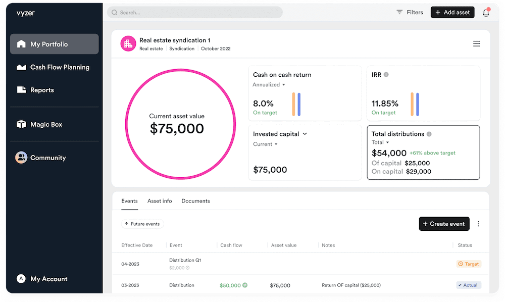Switch to the Asset info tab
The image size is (505, 302).
[x=160, y=200]
